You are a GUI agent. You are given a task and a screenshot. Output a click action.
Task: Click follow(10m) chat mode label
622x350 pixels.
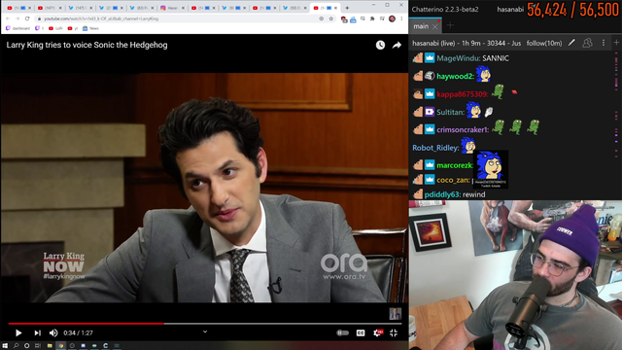(x=544, y=43)
